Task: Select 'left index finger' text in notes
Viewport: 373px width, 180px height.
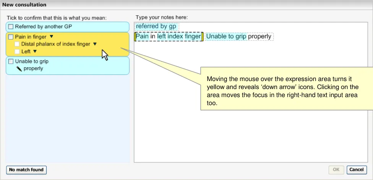Action: pyautogui.click(x=178, y=37)
